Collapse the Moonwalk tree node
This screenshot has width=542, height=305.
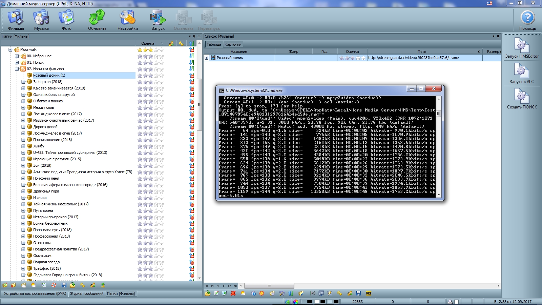[x=11, y=50]
